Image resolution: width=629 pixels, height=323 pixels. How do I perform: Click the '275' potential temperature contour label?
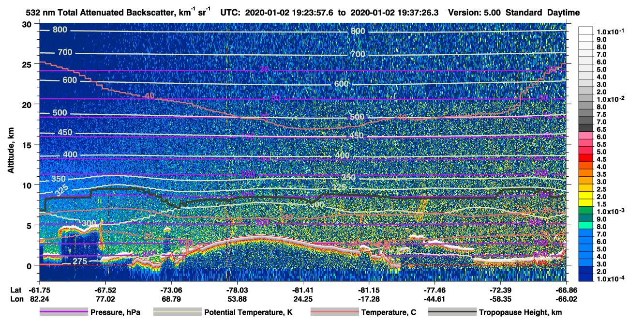coord(80,261)
